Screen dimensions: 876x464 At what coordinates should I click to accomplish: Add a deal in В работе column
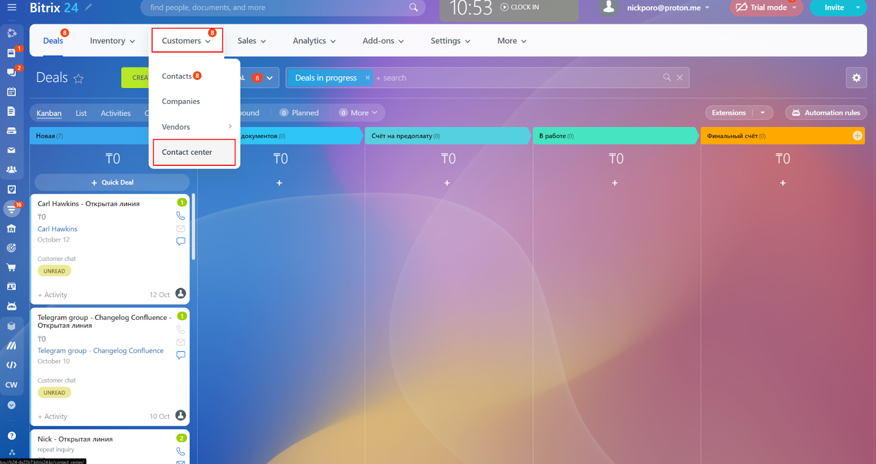(x=615, y=183)
